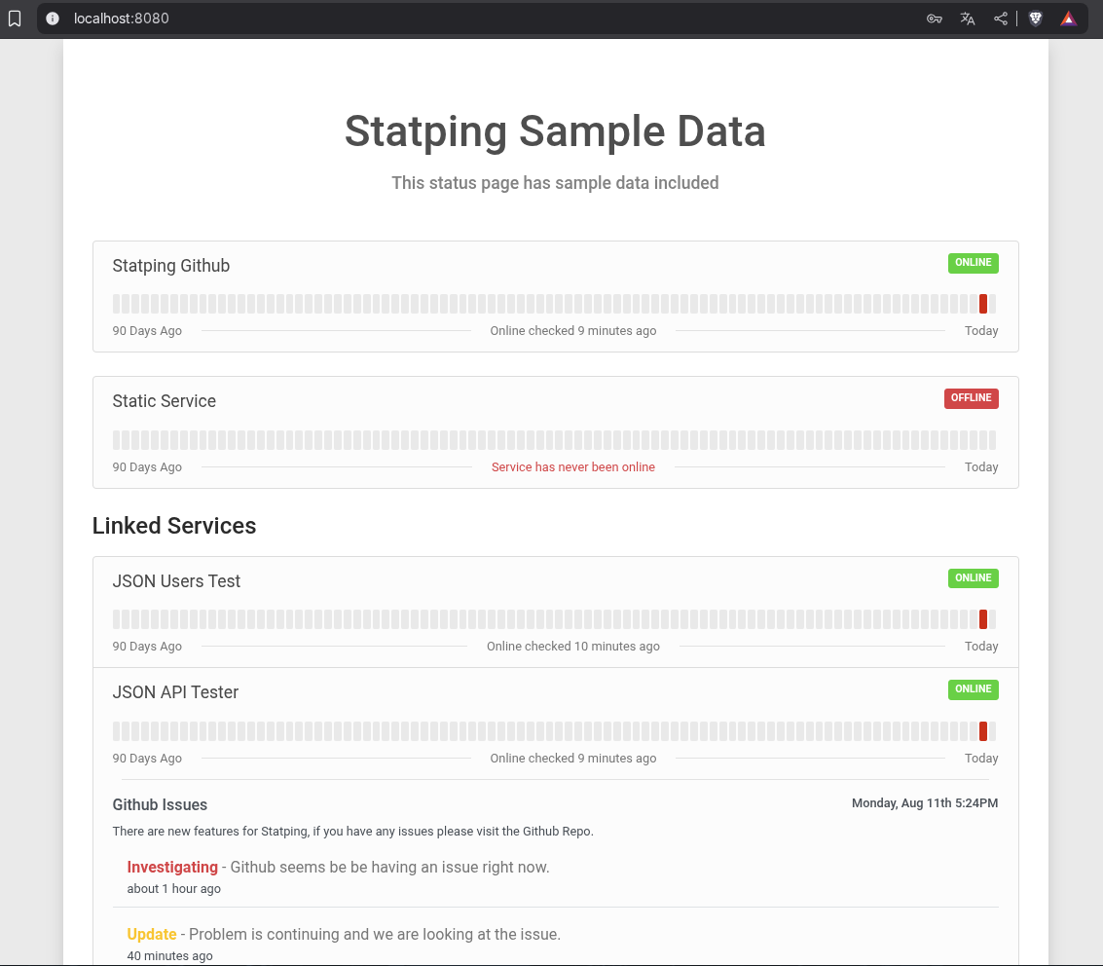Open the JSON Users Test service

point(176,581)
